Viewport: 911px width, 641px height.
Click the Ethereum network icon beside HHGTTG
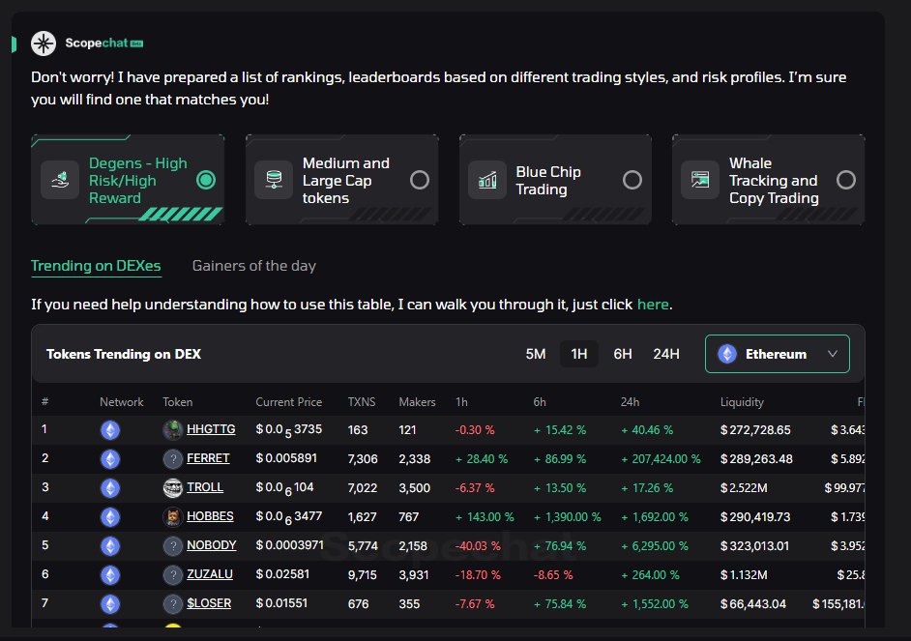pos(109,429)
